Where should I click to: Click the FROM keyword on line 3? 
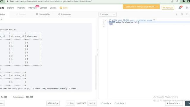click(x=111, y=24)
